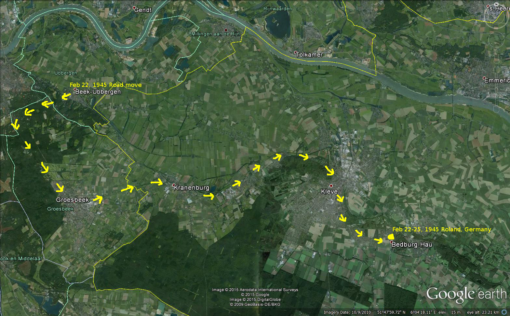This screenshot has height=316, width=510.
Task: Click the yellow Roland, Germany destination marker
Action: (391, 237)
